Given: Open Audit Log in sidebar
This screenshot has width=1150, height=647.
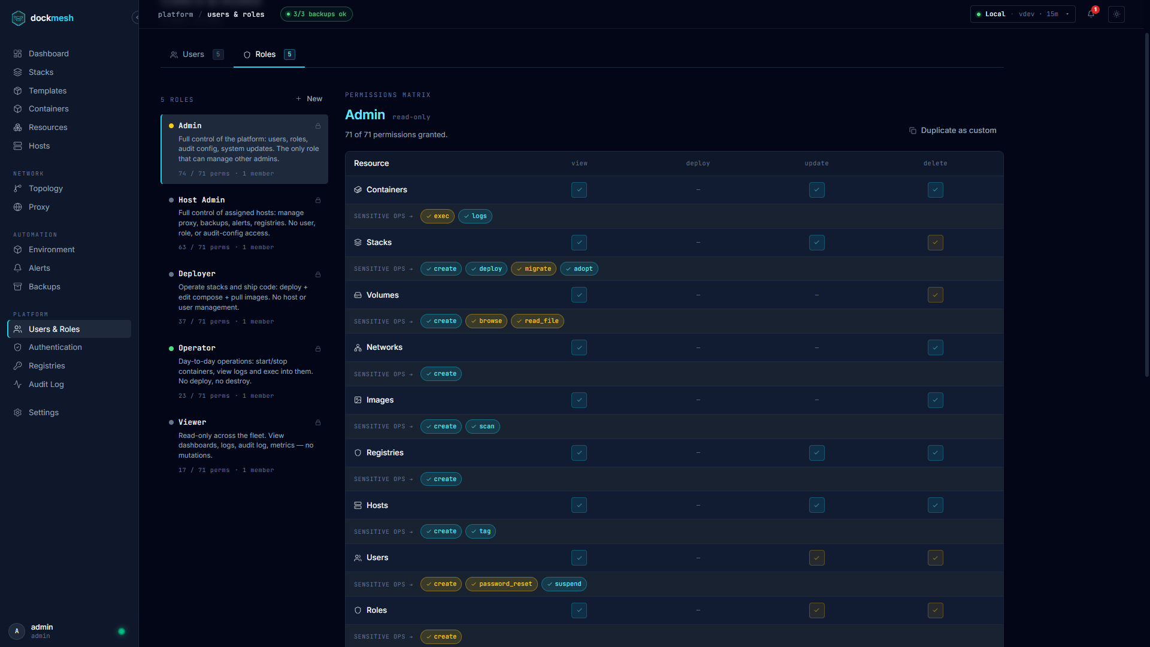Looking at the screenshot, I should (69, 384).
